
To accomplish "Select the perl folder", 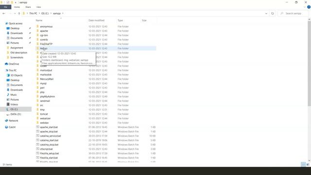I will click(x=42, y=87).
